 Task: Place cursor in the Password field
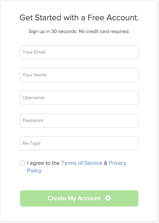pyautogui.click(x=79, y=121)
